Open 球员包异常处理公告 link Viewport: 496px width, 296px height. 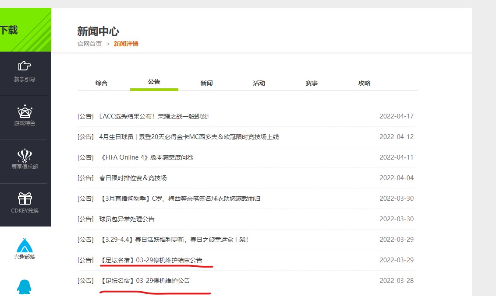click(127, 219)
